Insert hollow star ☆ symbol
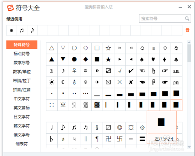Screen dimensions: 195x156 108,48
